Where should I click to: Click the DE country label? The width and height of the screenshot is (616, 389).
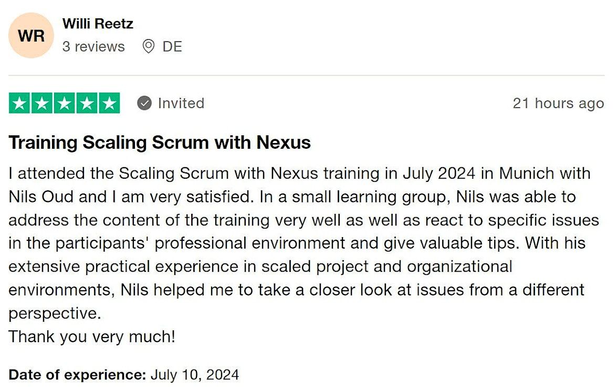pyautogui.click(x=172, y=47)
